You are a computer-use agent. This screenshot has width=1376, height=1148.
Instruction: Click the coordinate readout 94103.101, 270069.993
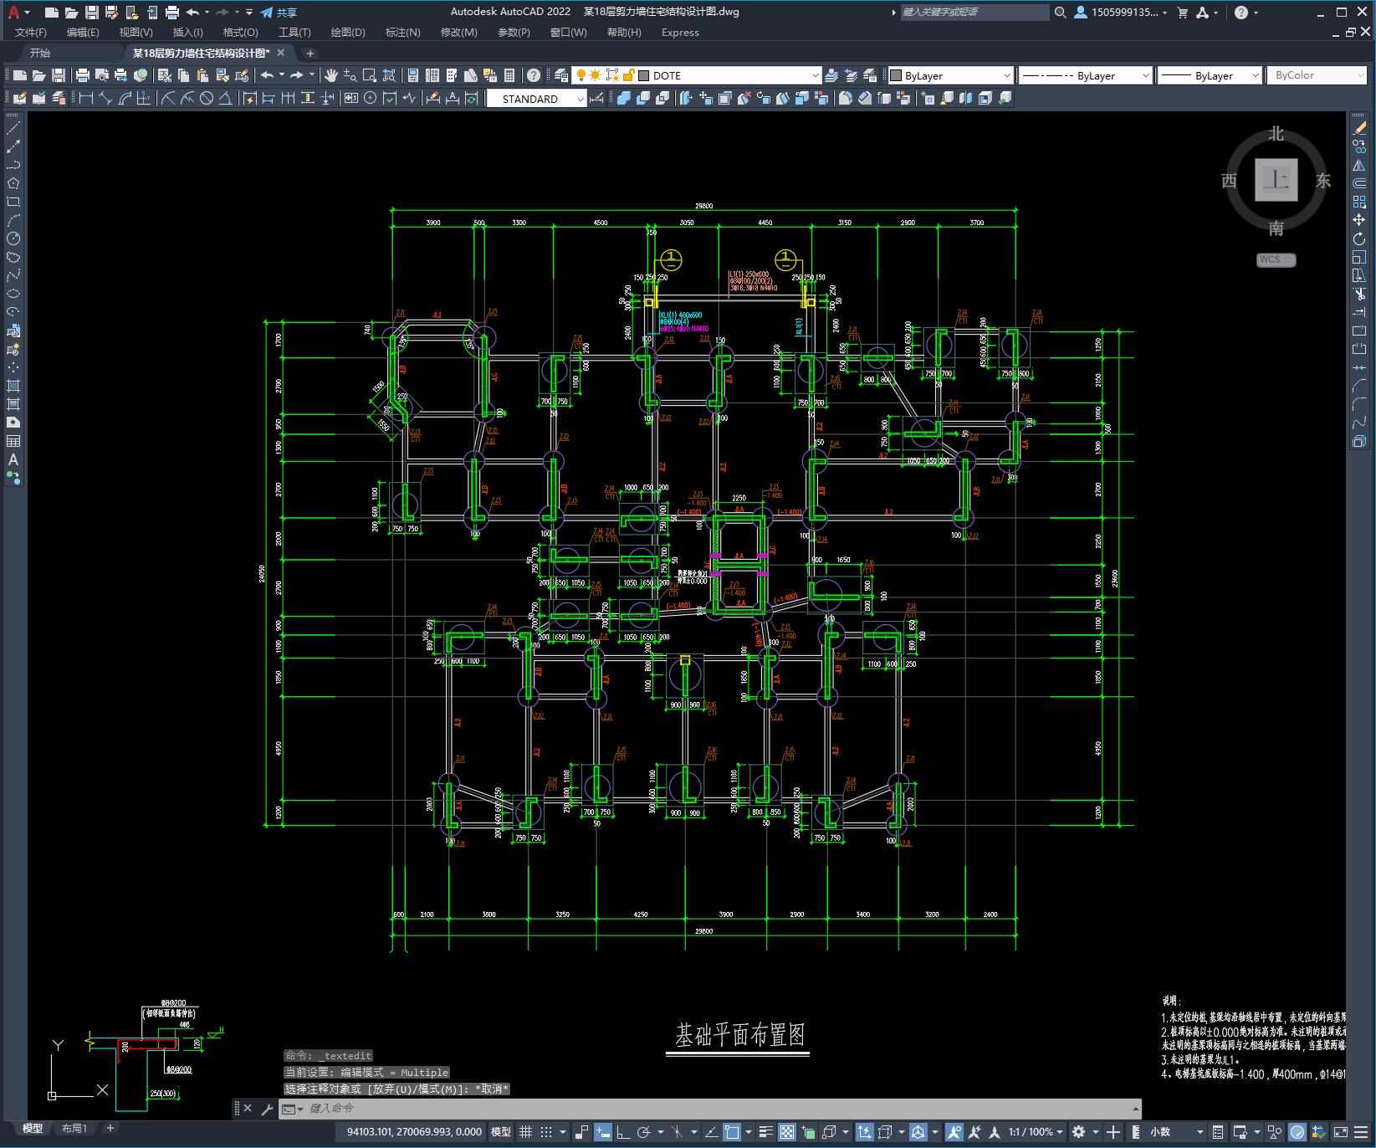[414, 1132]
